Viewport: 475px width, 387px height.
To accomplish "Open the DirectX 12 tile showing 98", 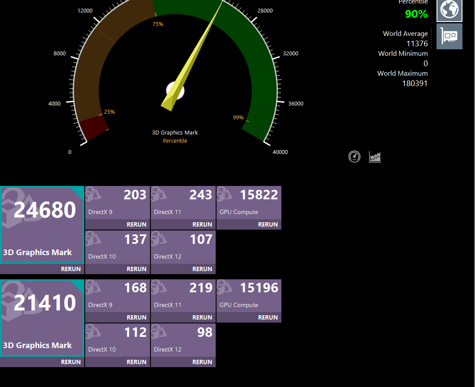I will pyautogui.click(x=183, y=340).
